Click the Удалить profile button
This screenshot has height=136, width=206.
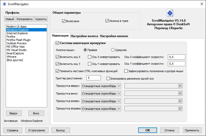pyautogui.click(x=41, y=19)
